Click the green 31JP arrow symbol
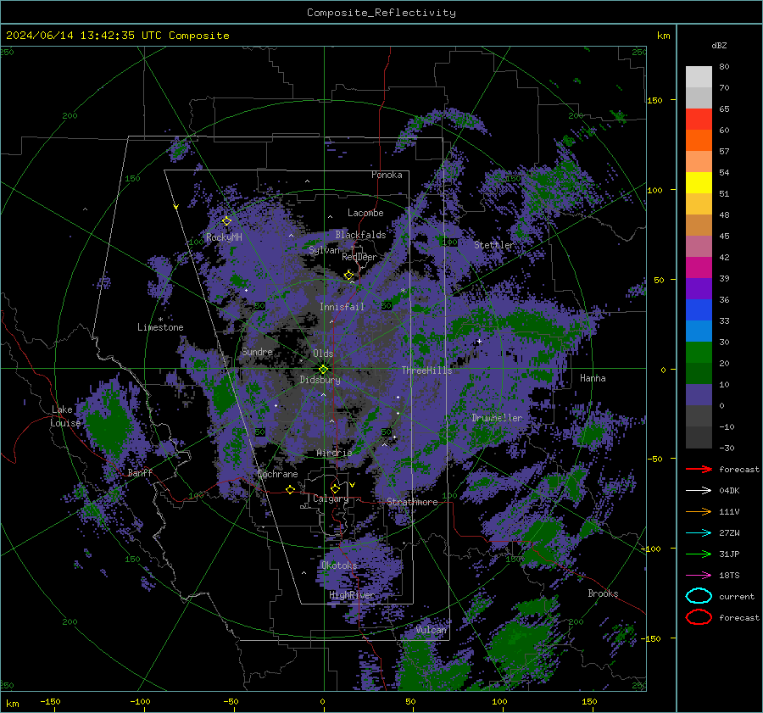 699,554
